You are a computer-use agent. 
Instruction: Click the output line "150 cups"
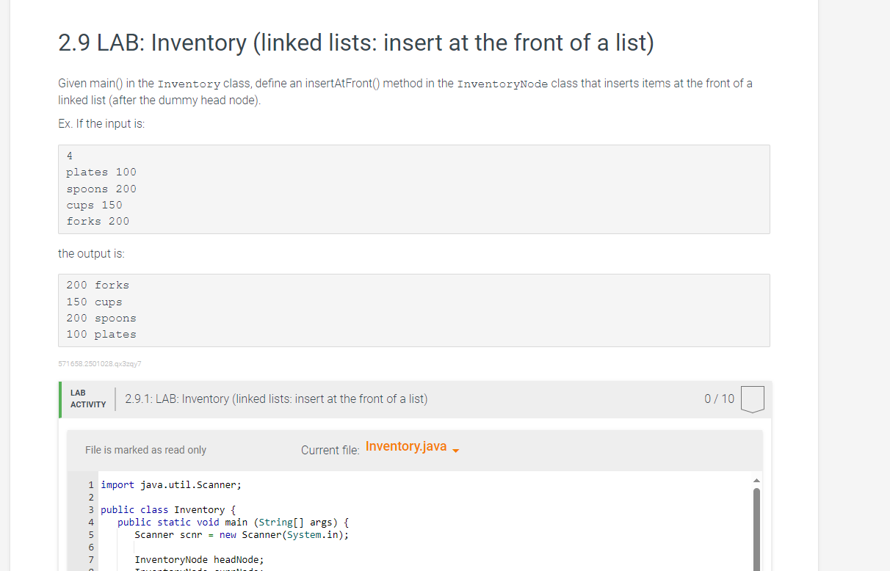(94, 302)
